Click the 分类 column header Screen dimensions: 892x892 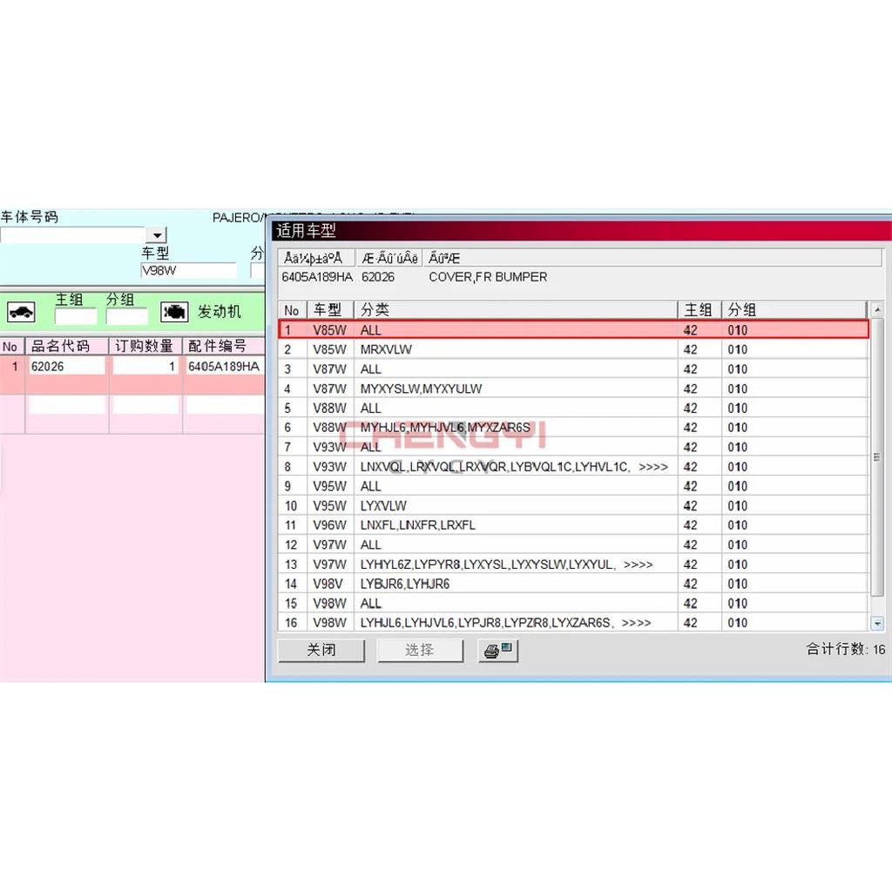(x=516, y=310)
